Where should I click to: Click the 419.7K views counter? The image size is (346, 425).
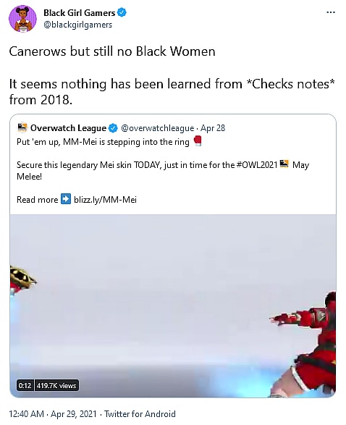[56, 385]
